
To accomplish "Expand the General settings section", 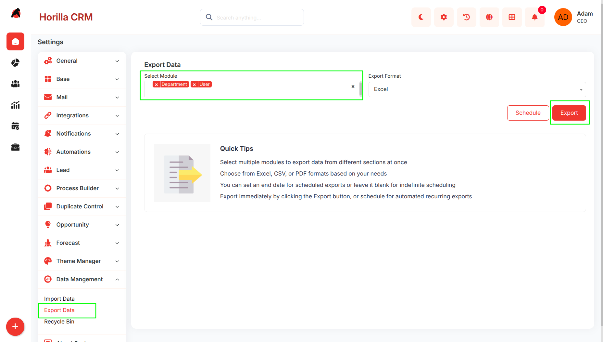I will pos(82,61).
